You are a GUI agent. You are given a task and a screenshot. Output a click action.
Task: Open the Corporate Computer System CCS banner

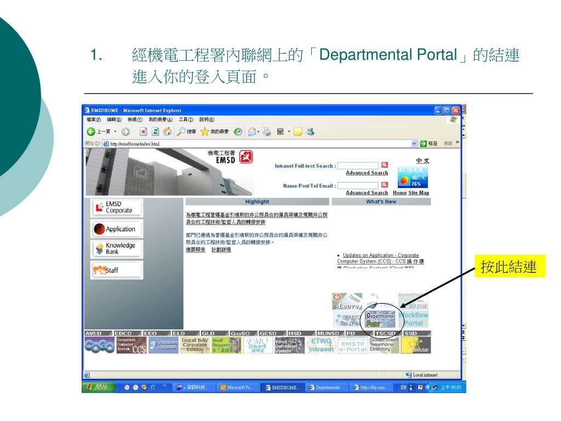click(x=131, y=345)
